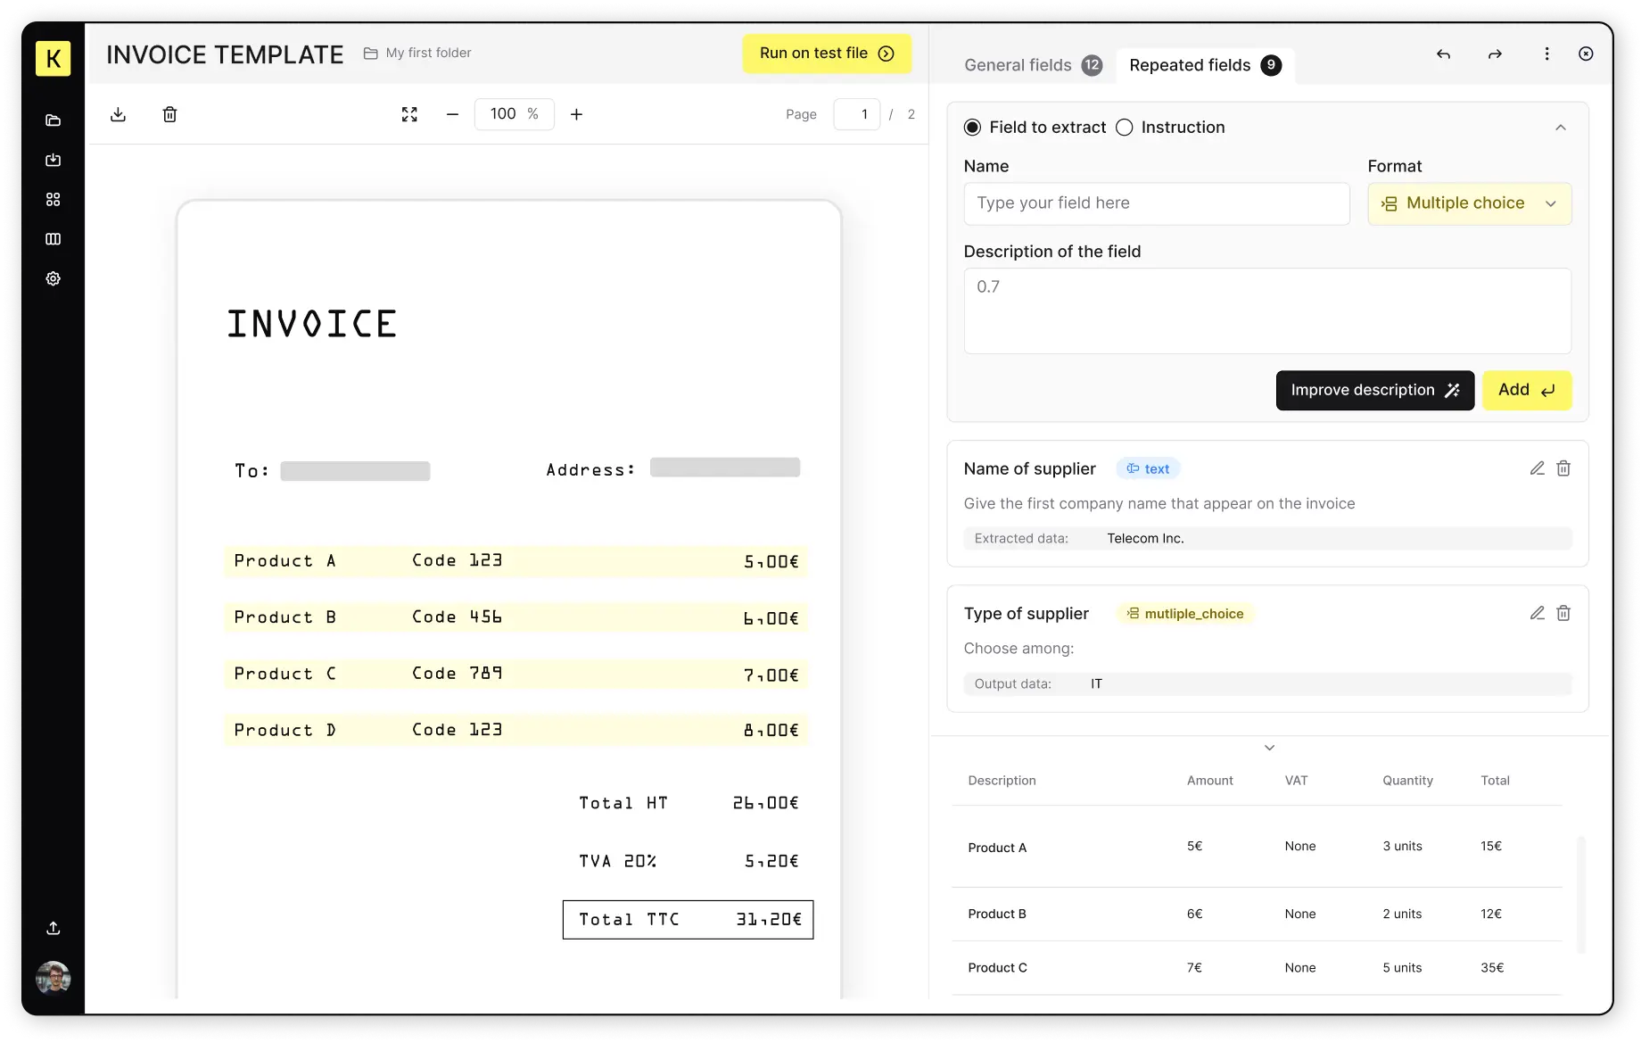Click the redo arrow in the panel header
This screenshot has height=1043, width=1641.
(1495, 54)
